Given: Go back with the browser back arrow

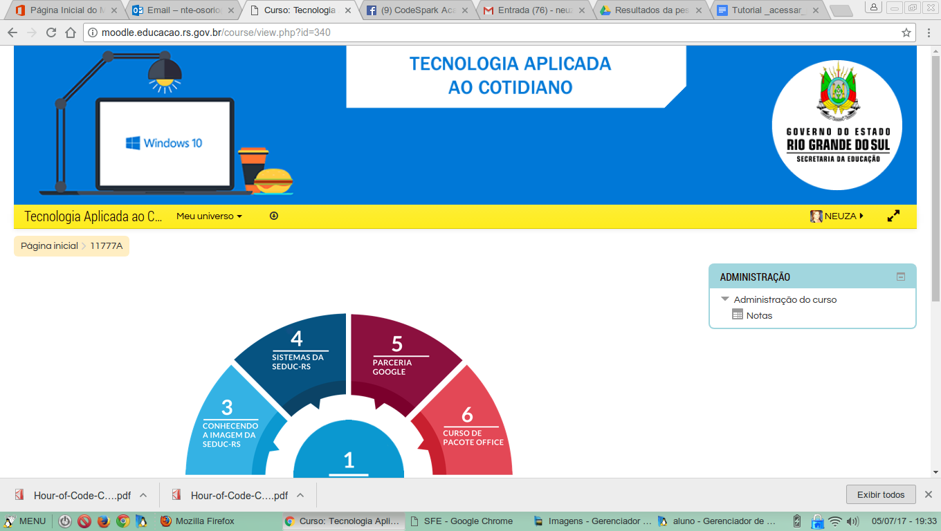Looking at the screenshot, I should [x=12, y=32].
